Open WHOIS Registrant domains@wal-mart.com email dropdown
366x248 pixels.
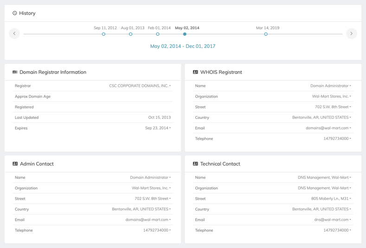[x=328, y=128]
